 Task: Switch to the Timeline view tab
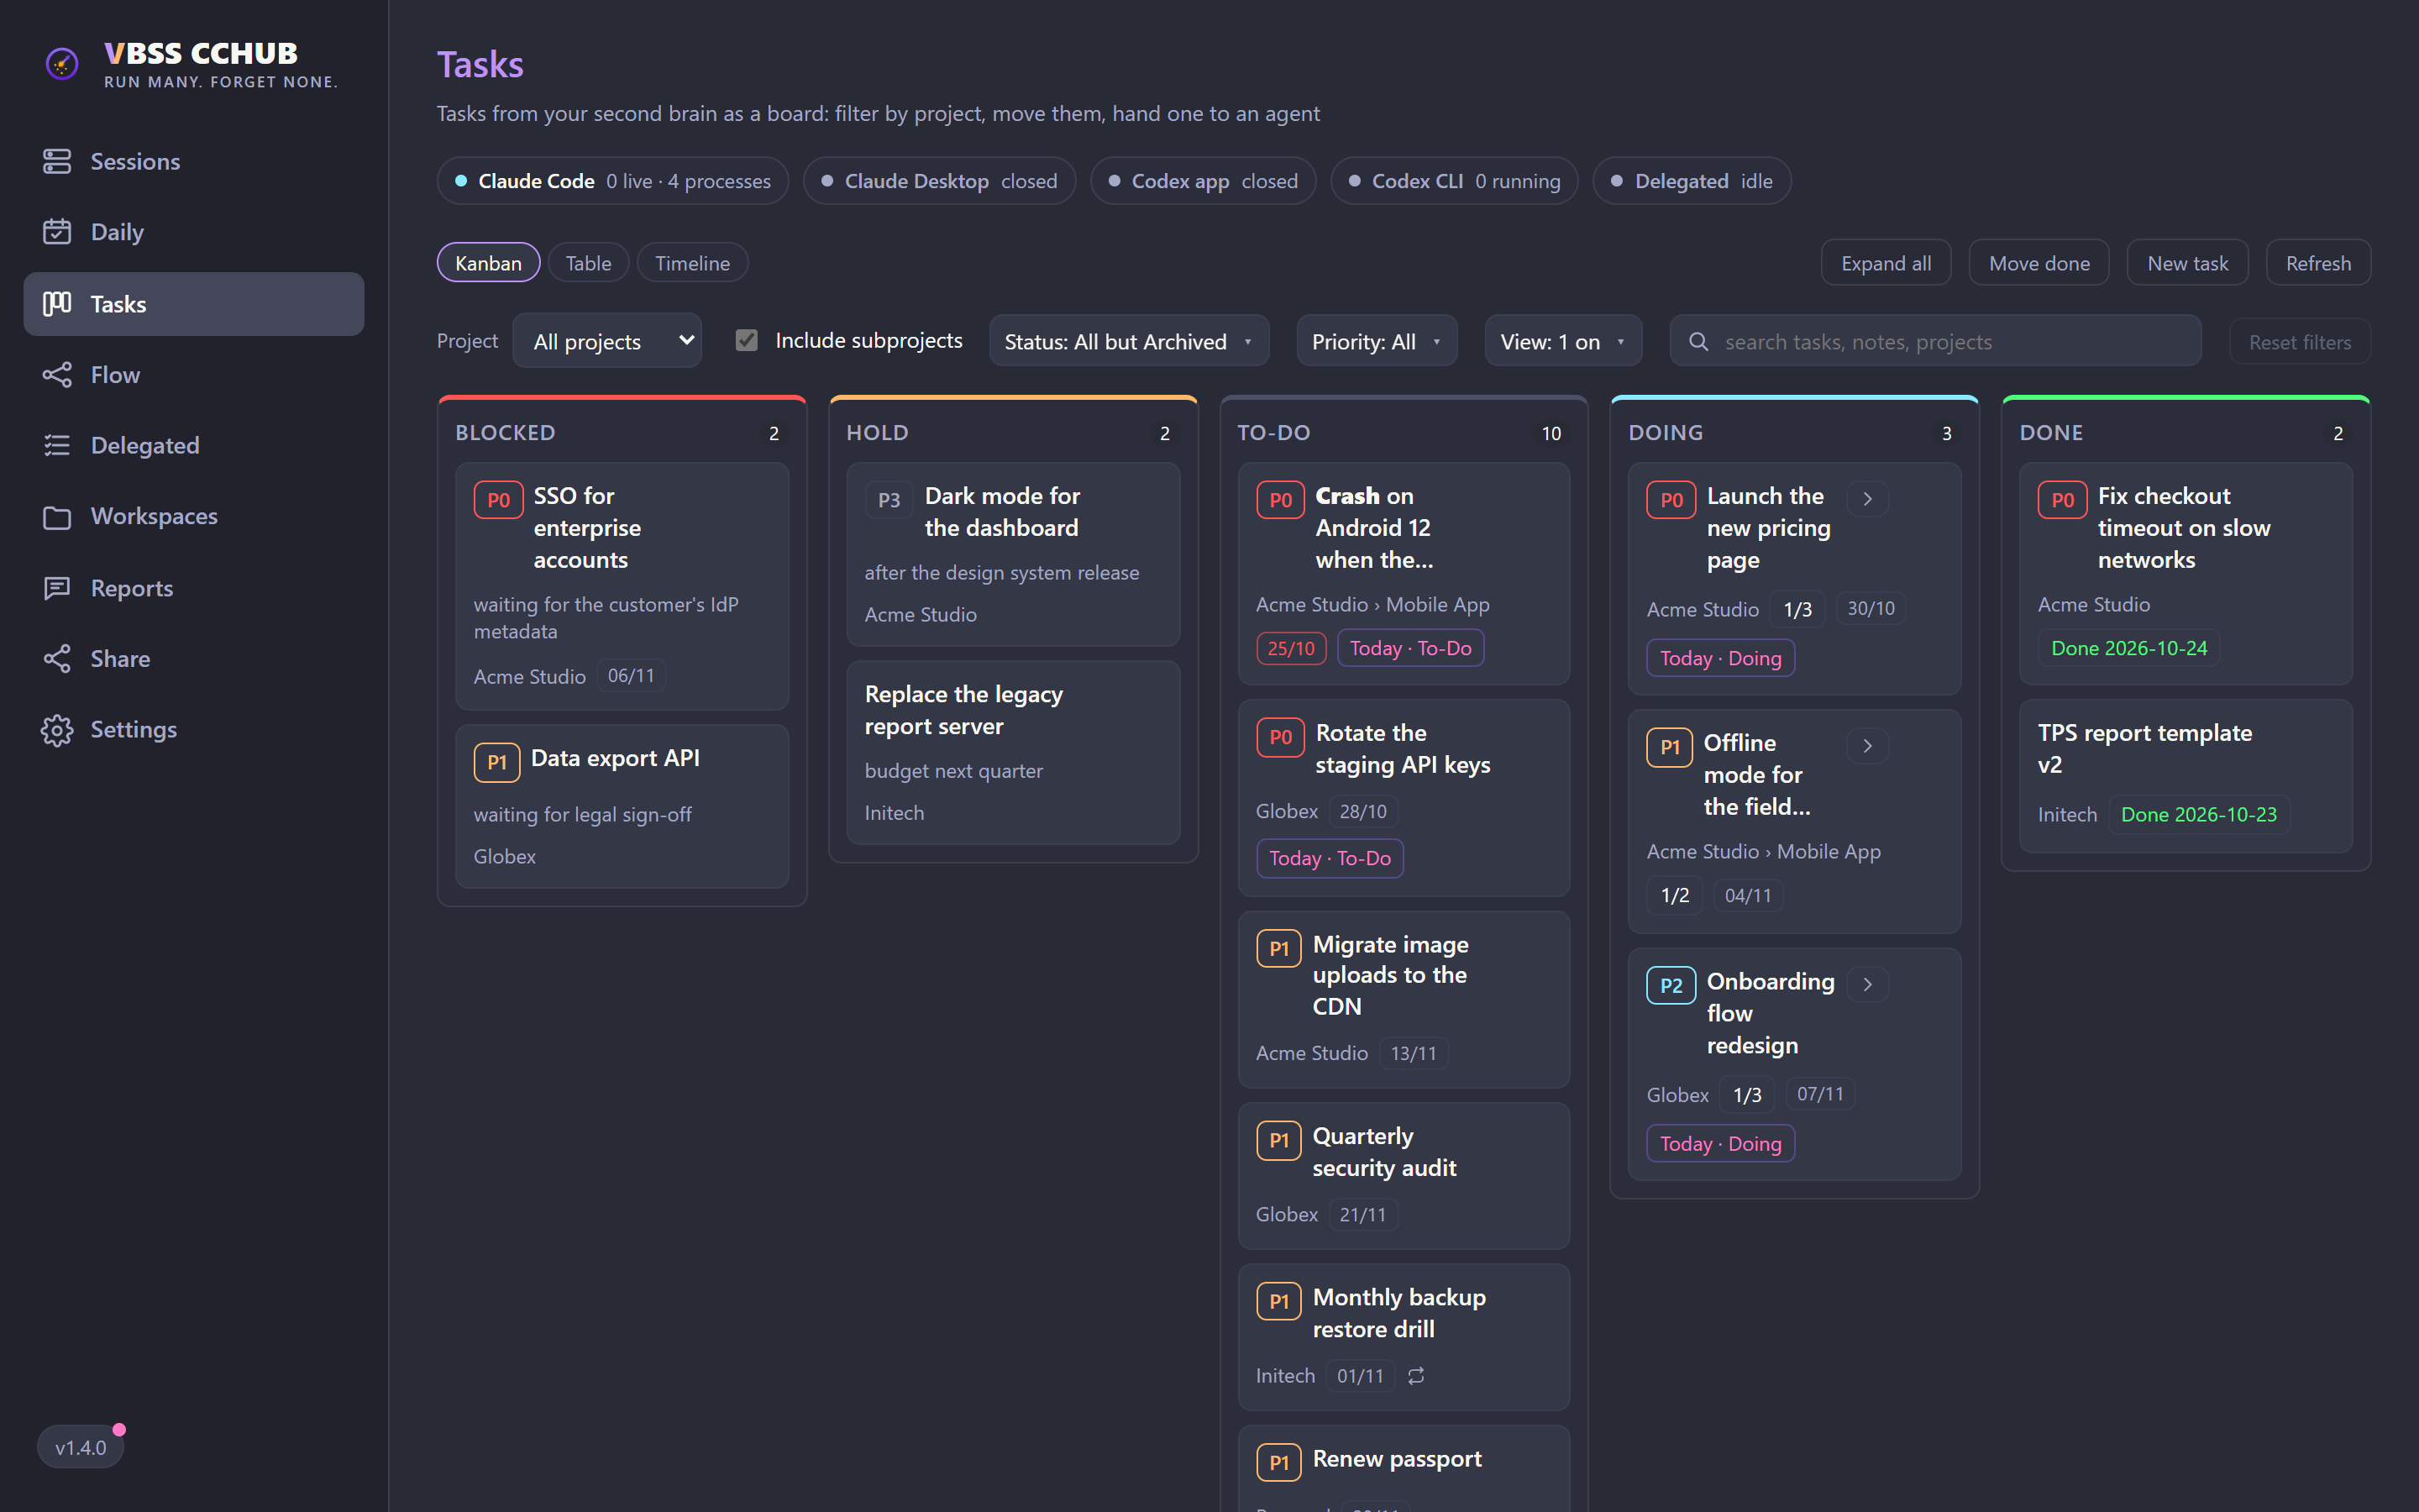pos(693,263)
